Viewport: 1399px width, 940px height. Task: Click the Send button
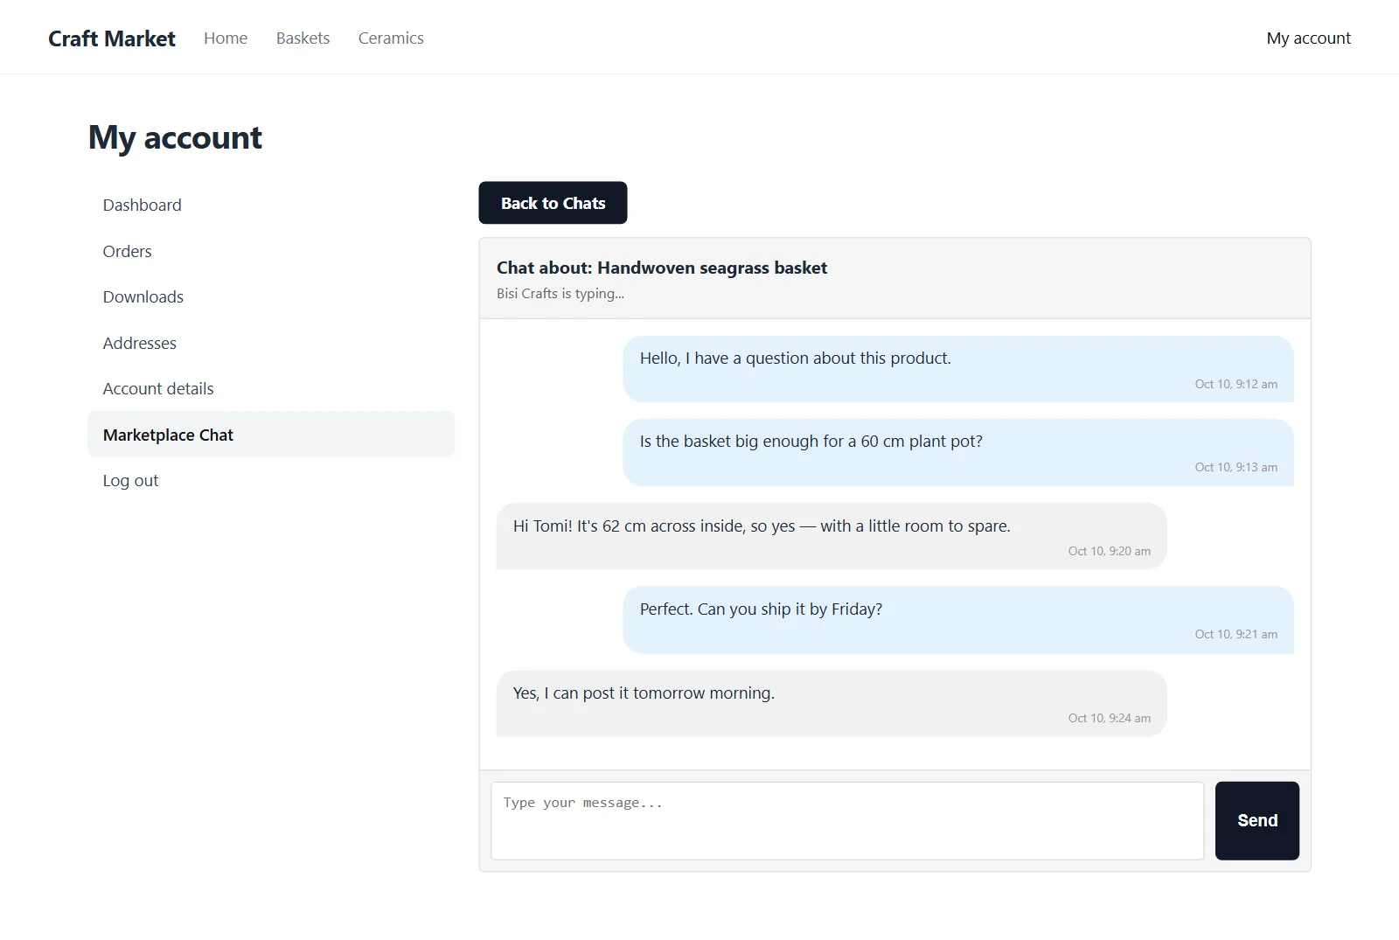[1256, 820]
